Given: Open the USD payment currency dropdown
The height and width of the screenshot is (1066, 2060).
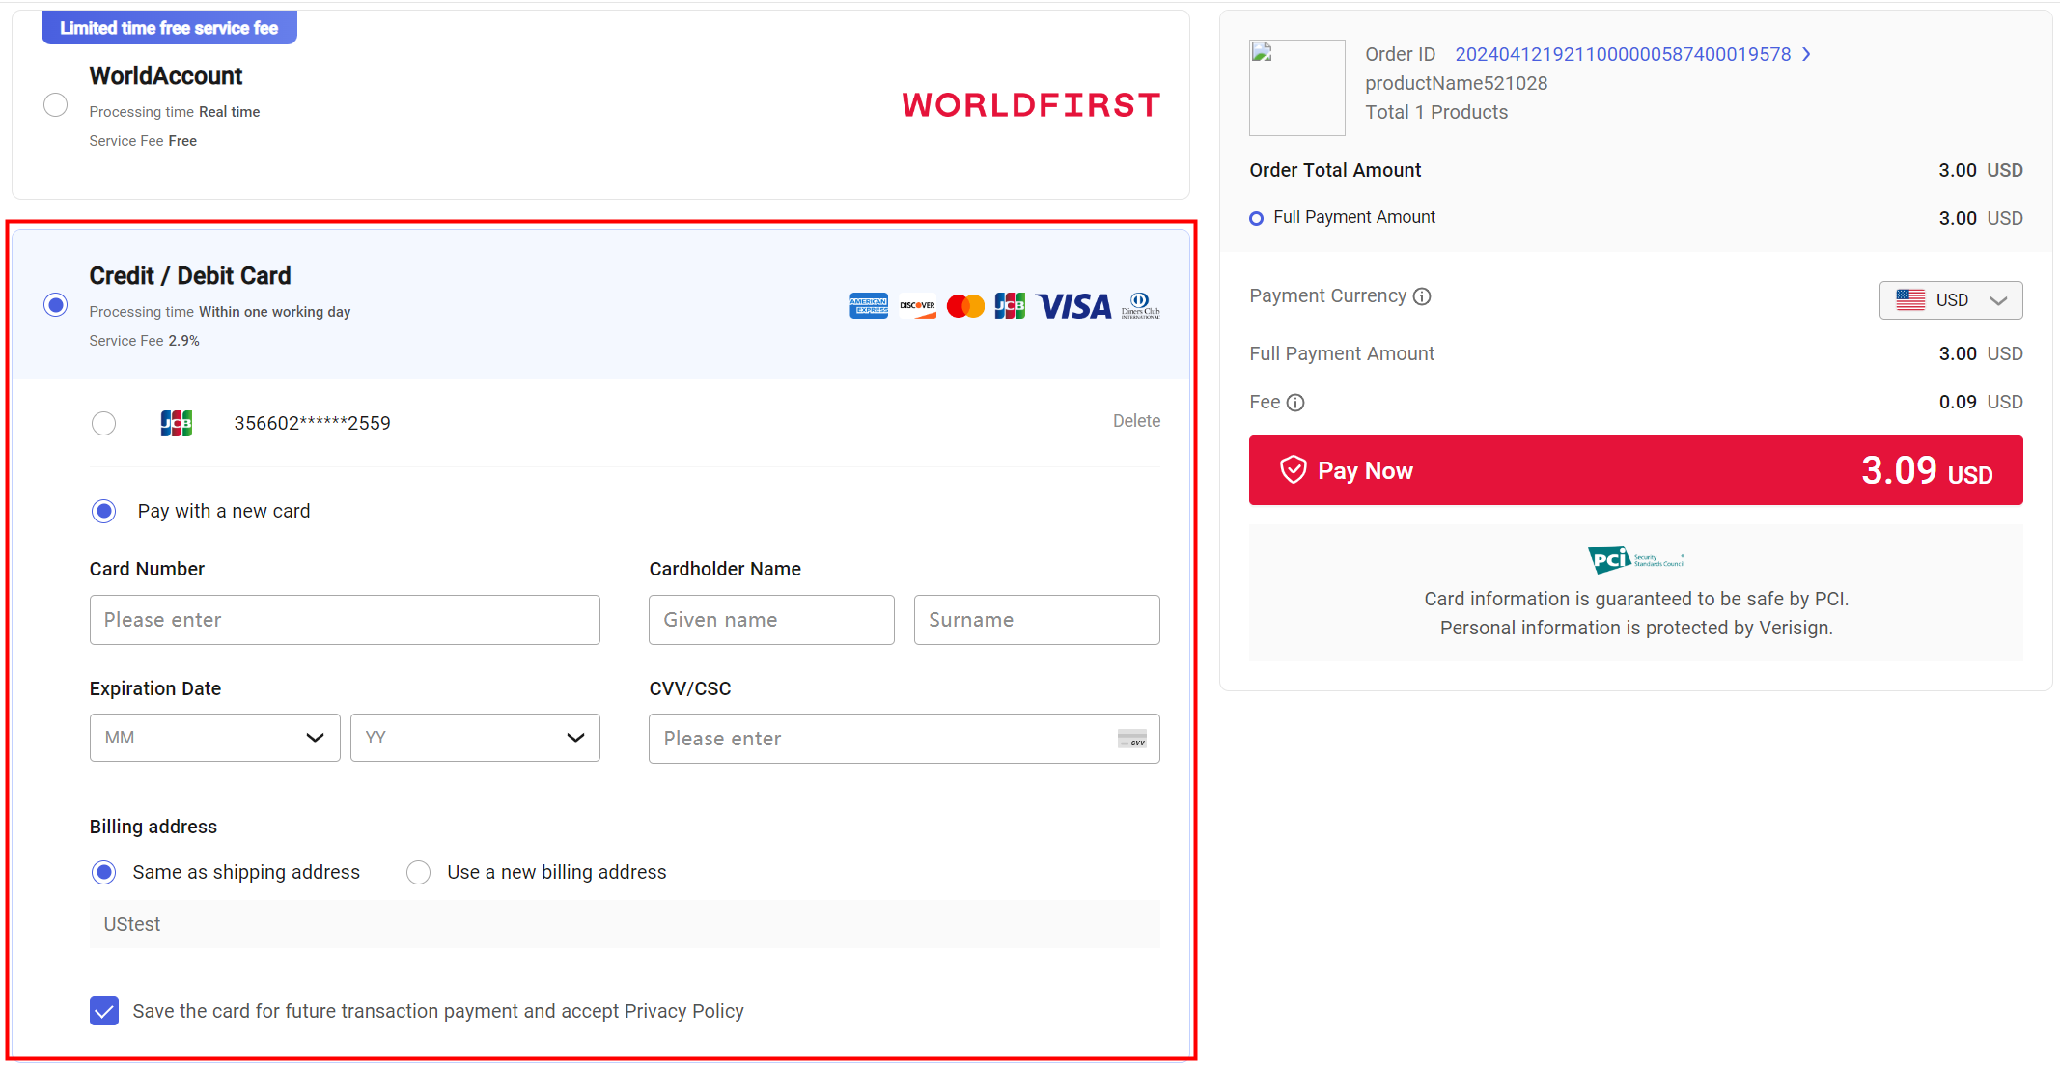Looking at the screenshot, I should click(x=1950, y=300).
